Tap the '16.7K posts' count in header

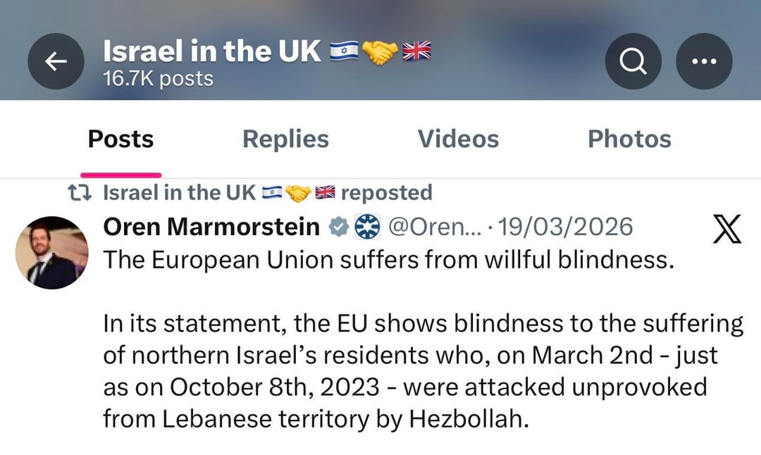point(158,79)
